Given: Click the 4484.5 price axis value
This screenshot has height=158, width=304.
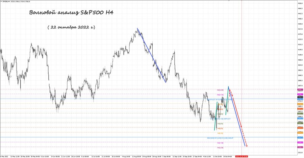Looking at the screenshot, I should point(301,8).
